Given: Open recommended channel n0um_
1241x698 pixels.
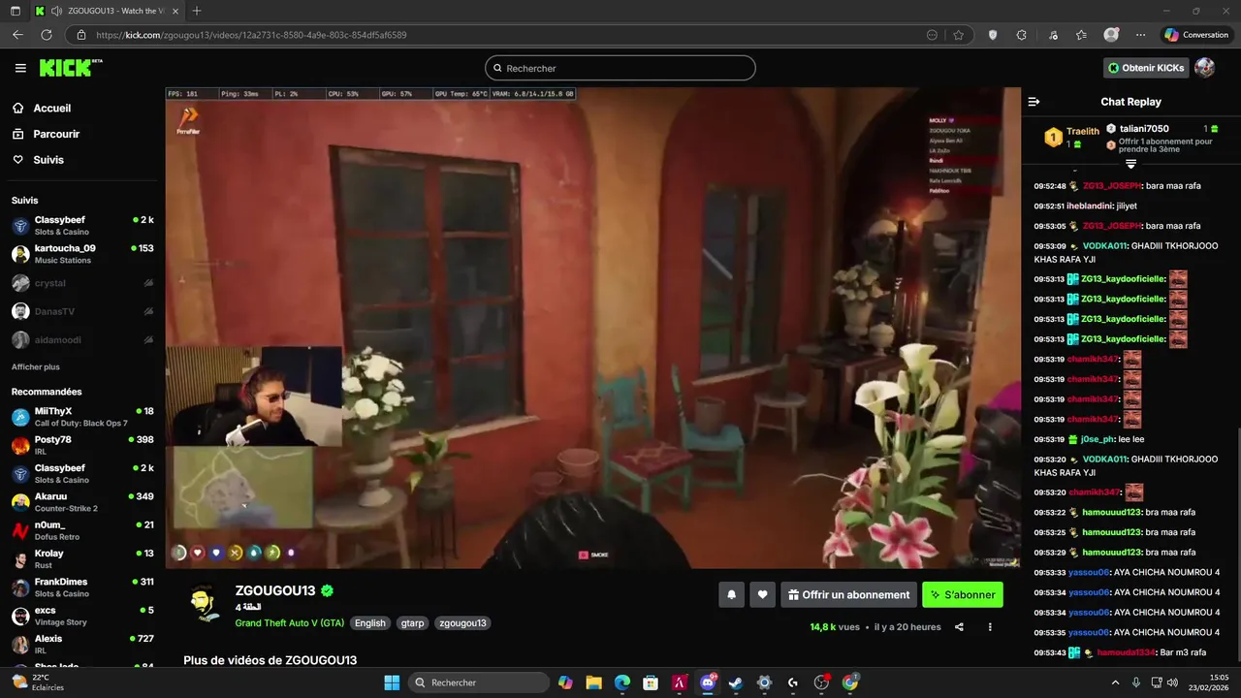Looking at the screenshot, I should tap(82, 530).
